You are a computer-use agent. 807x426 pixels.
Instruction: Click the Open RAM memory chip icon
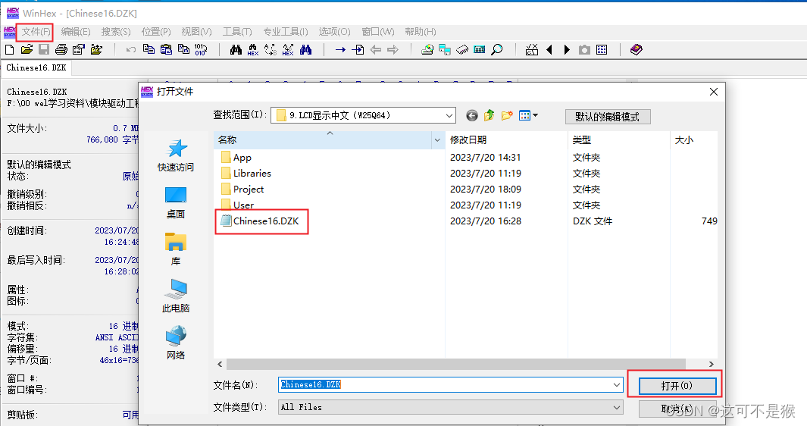[462, 49]
